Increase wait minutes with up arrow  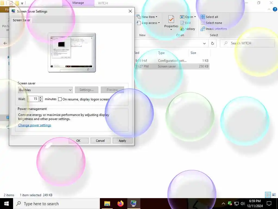pos(40,98)
